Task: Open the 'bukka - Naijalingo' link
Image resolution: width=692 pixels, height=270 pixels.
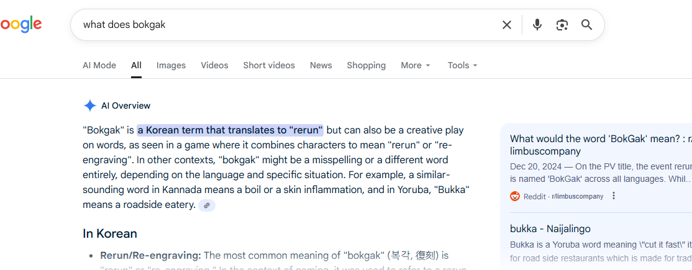Action: (550, 228)
